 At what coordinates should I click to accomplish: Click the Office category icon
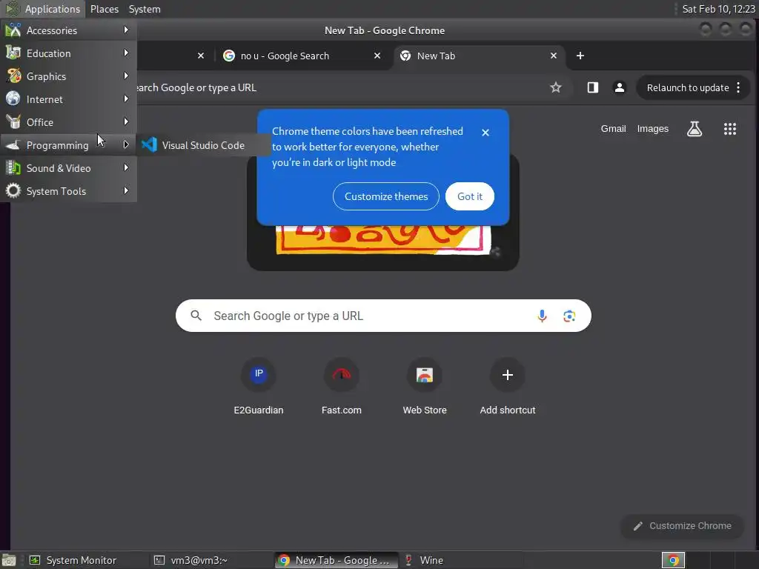coord(13,122)
